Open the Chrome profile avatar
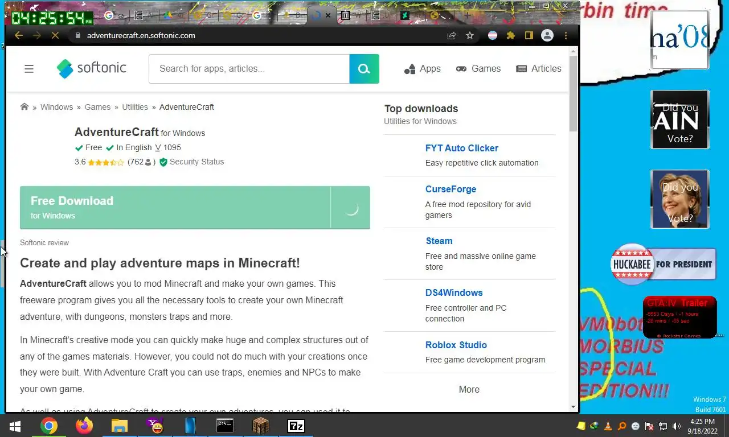This screenshot has width=729, height=437. 547,35
